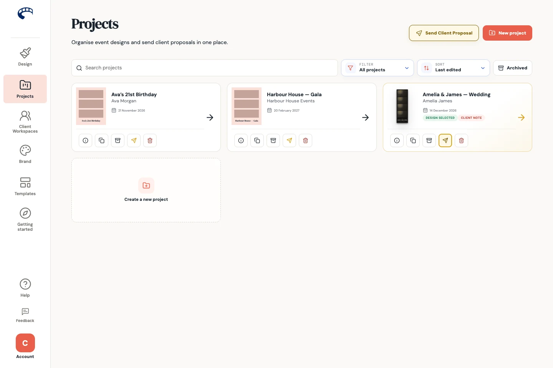Duplicate the Harbour House Gala project
Image resolution: width=553 pixels, height=368 pixels.
(257, 140)
